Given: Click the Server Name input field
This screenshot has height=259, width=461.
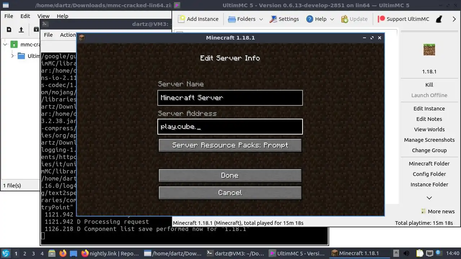Looking at the screenshot, I should coord(230,98).
